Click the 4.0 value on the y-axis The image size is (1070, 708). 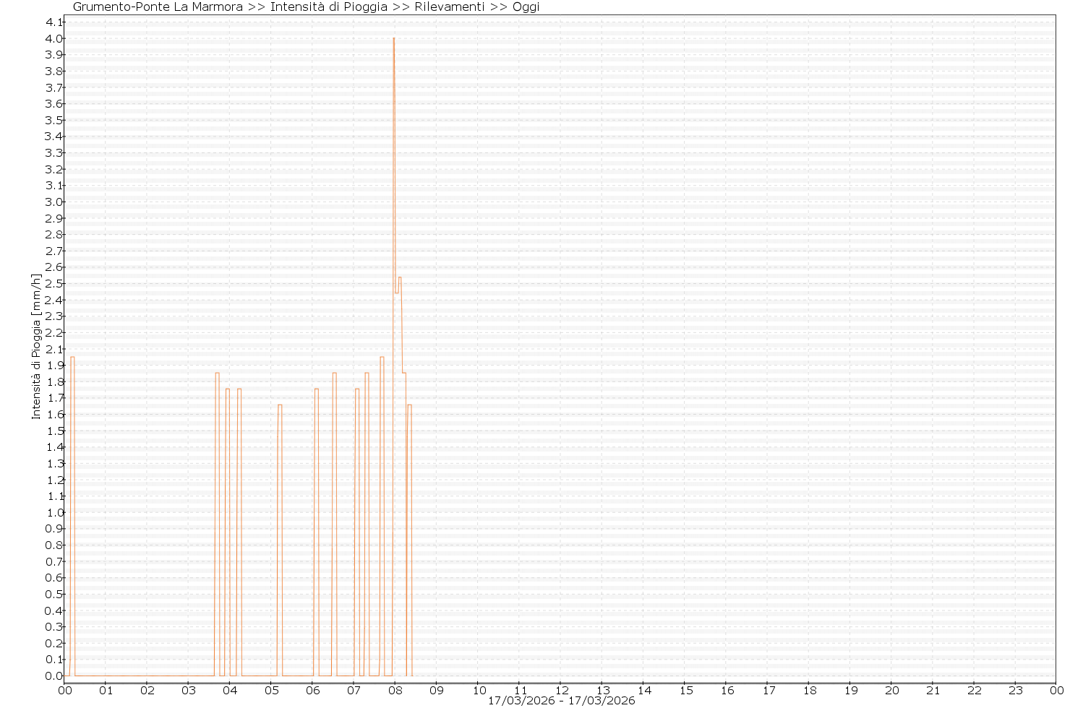click(54, 38)
